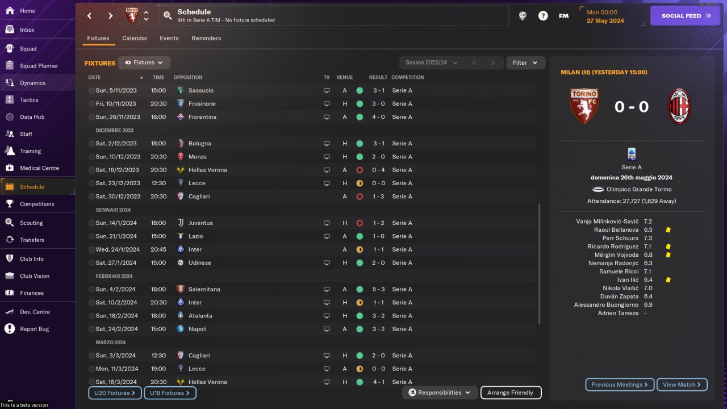Open the Fixtures view dropdown with eye icon
Screen dimensions: 727x409
[144, 62]
